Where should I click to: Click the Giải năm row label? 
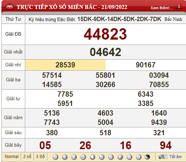click(x=13, y=117)
